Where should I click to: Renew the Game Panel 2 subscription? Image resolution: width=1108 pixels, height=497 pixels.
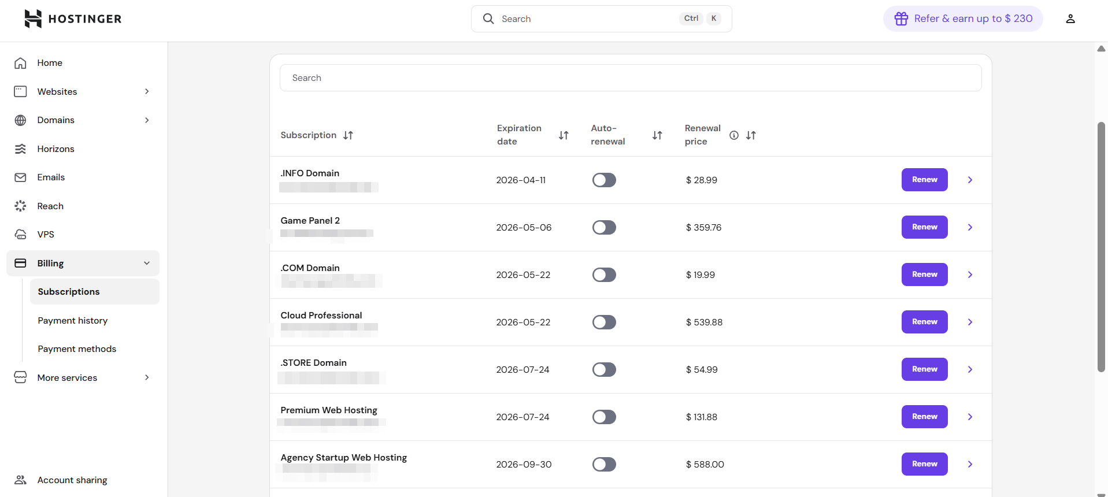point(924,227)
